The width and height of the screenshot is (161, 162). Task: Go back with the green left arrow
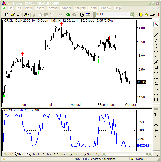68,15
